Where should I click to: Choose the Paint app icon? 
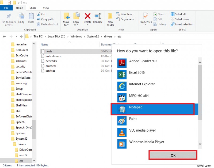coord(122,121)
